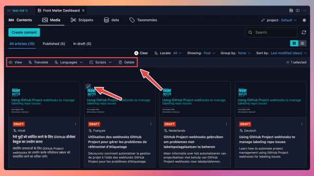
Task: Open the Deutsch card article title
Action: [267, 140]
